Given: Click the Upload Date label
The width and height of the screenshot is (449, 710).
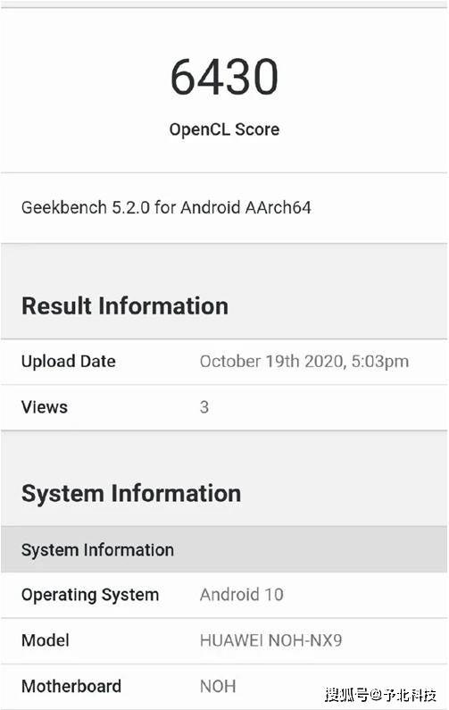Looking at the screenshot, I should [69, 362].
